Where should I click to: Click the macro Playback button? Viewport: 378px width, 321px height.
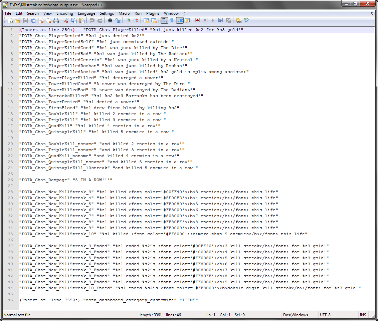[213, 20]
